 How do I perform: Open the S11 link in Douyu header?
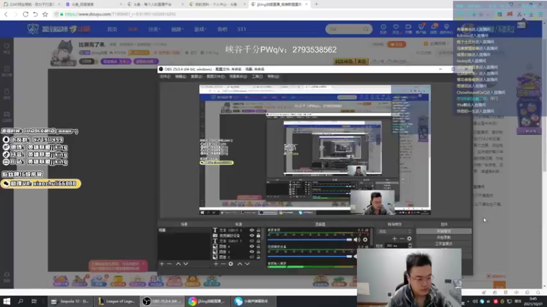click(x=242, y=29)
